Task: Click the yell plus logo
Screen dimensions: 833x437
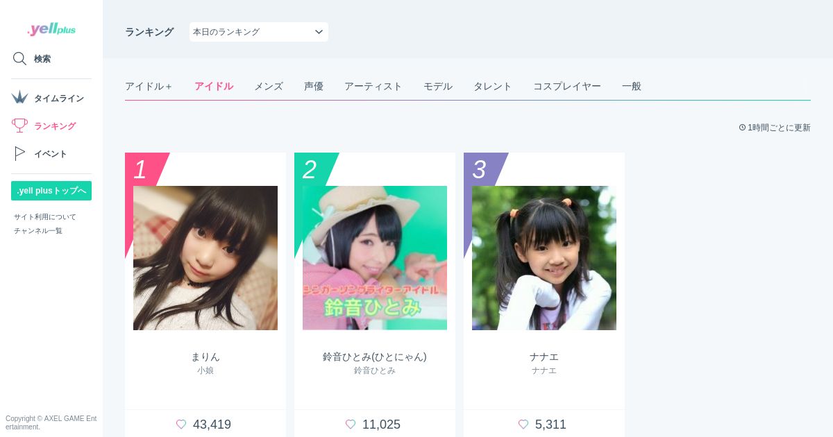Action: point(51,29)
